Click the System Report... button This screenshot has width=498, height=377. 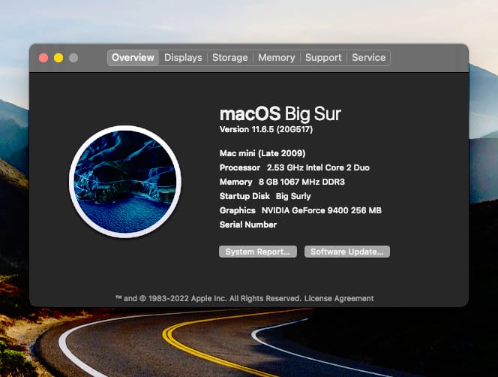click(258, 252)
